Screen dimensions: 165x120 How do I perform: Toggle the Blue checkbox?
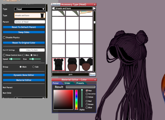[x=87, y=107]
